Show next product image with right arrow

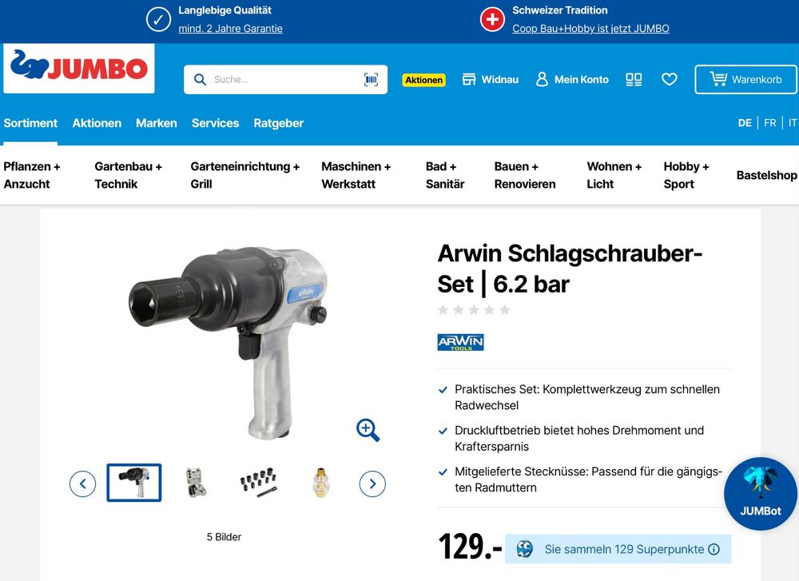pyautogui.click(x=372, y=484)
